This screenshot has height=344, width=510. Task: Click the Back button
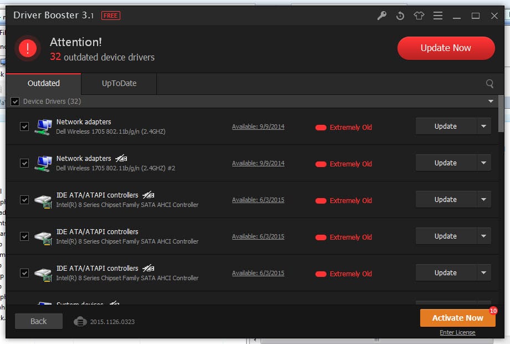39,321
